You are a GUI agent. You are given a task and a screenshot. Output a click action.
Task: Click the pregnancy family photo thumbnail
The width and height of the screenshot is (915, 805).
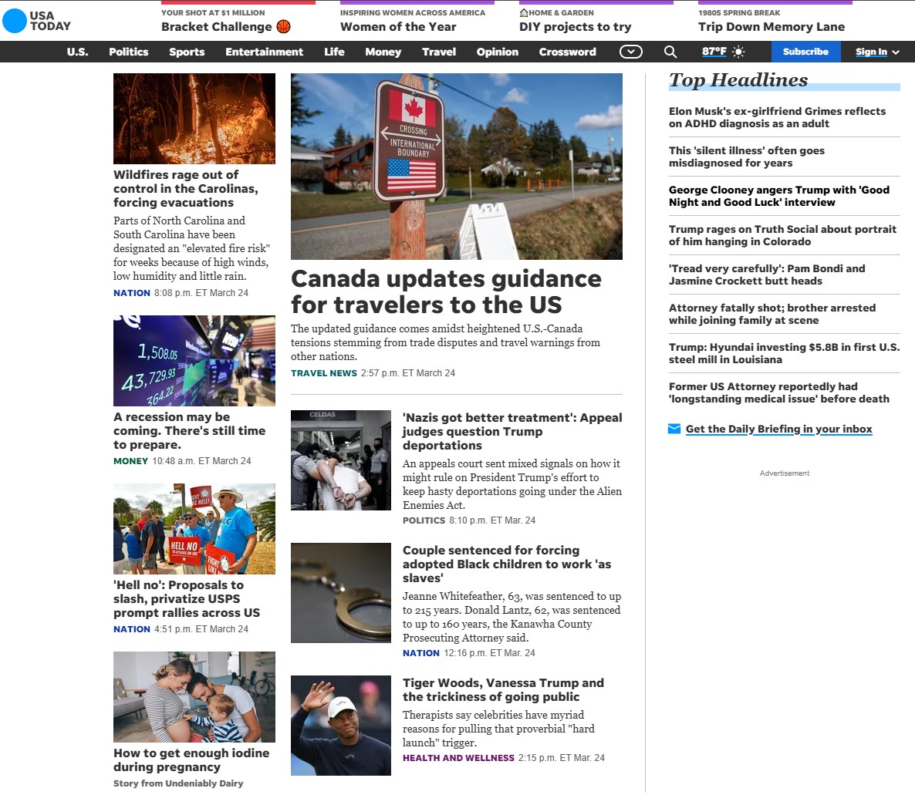coord(194,696)
